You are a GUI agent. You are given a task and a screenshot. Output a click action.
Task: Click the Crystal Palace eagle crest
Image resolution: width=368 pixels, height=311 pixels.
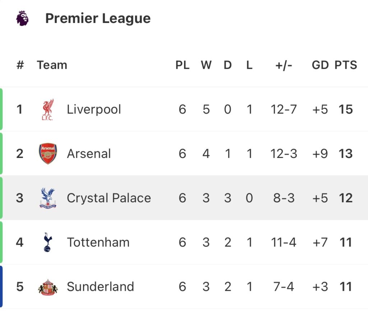pos(48,198)
